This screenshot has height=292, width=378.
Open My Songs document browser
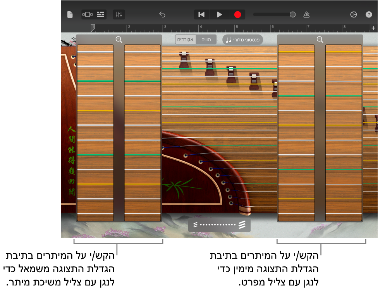pos(70,15)
